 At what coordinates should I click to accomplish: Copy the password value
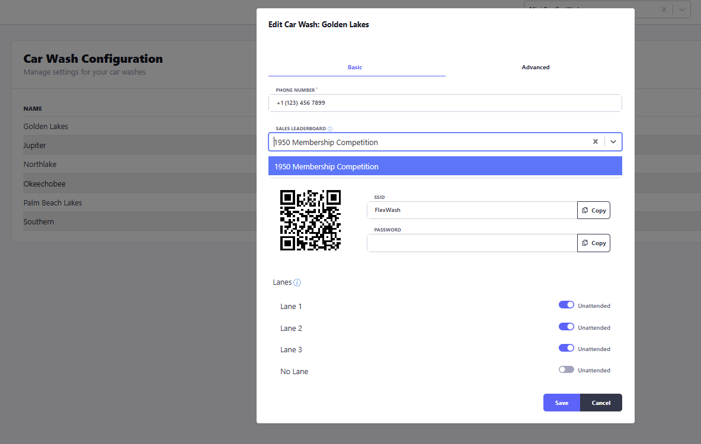click(594, 243)
